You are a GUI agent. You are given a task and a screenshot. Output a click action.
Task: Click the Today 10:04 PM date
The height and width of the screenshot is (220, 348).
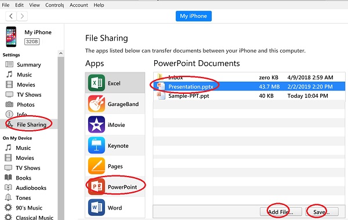(307, 96)
